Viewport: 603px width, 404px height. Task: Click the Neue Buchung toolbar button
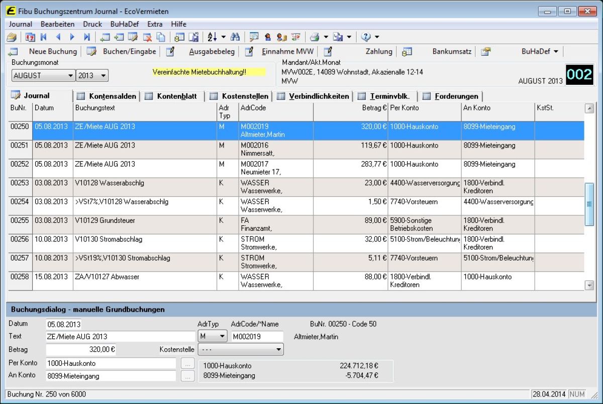43,51
